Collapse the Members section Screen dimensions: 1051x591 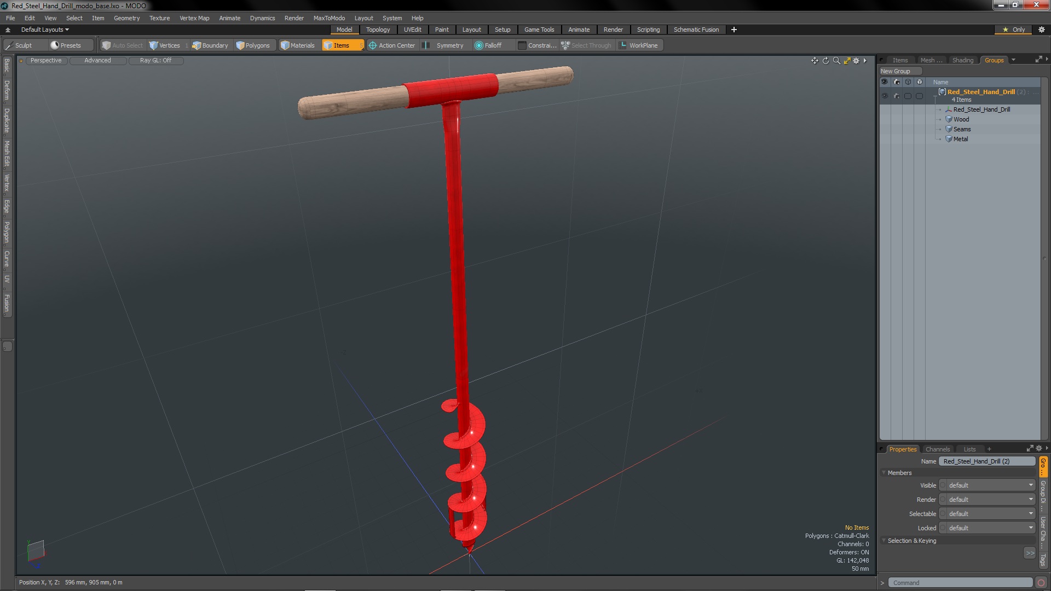coord(883,473)
